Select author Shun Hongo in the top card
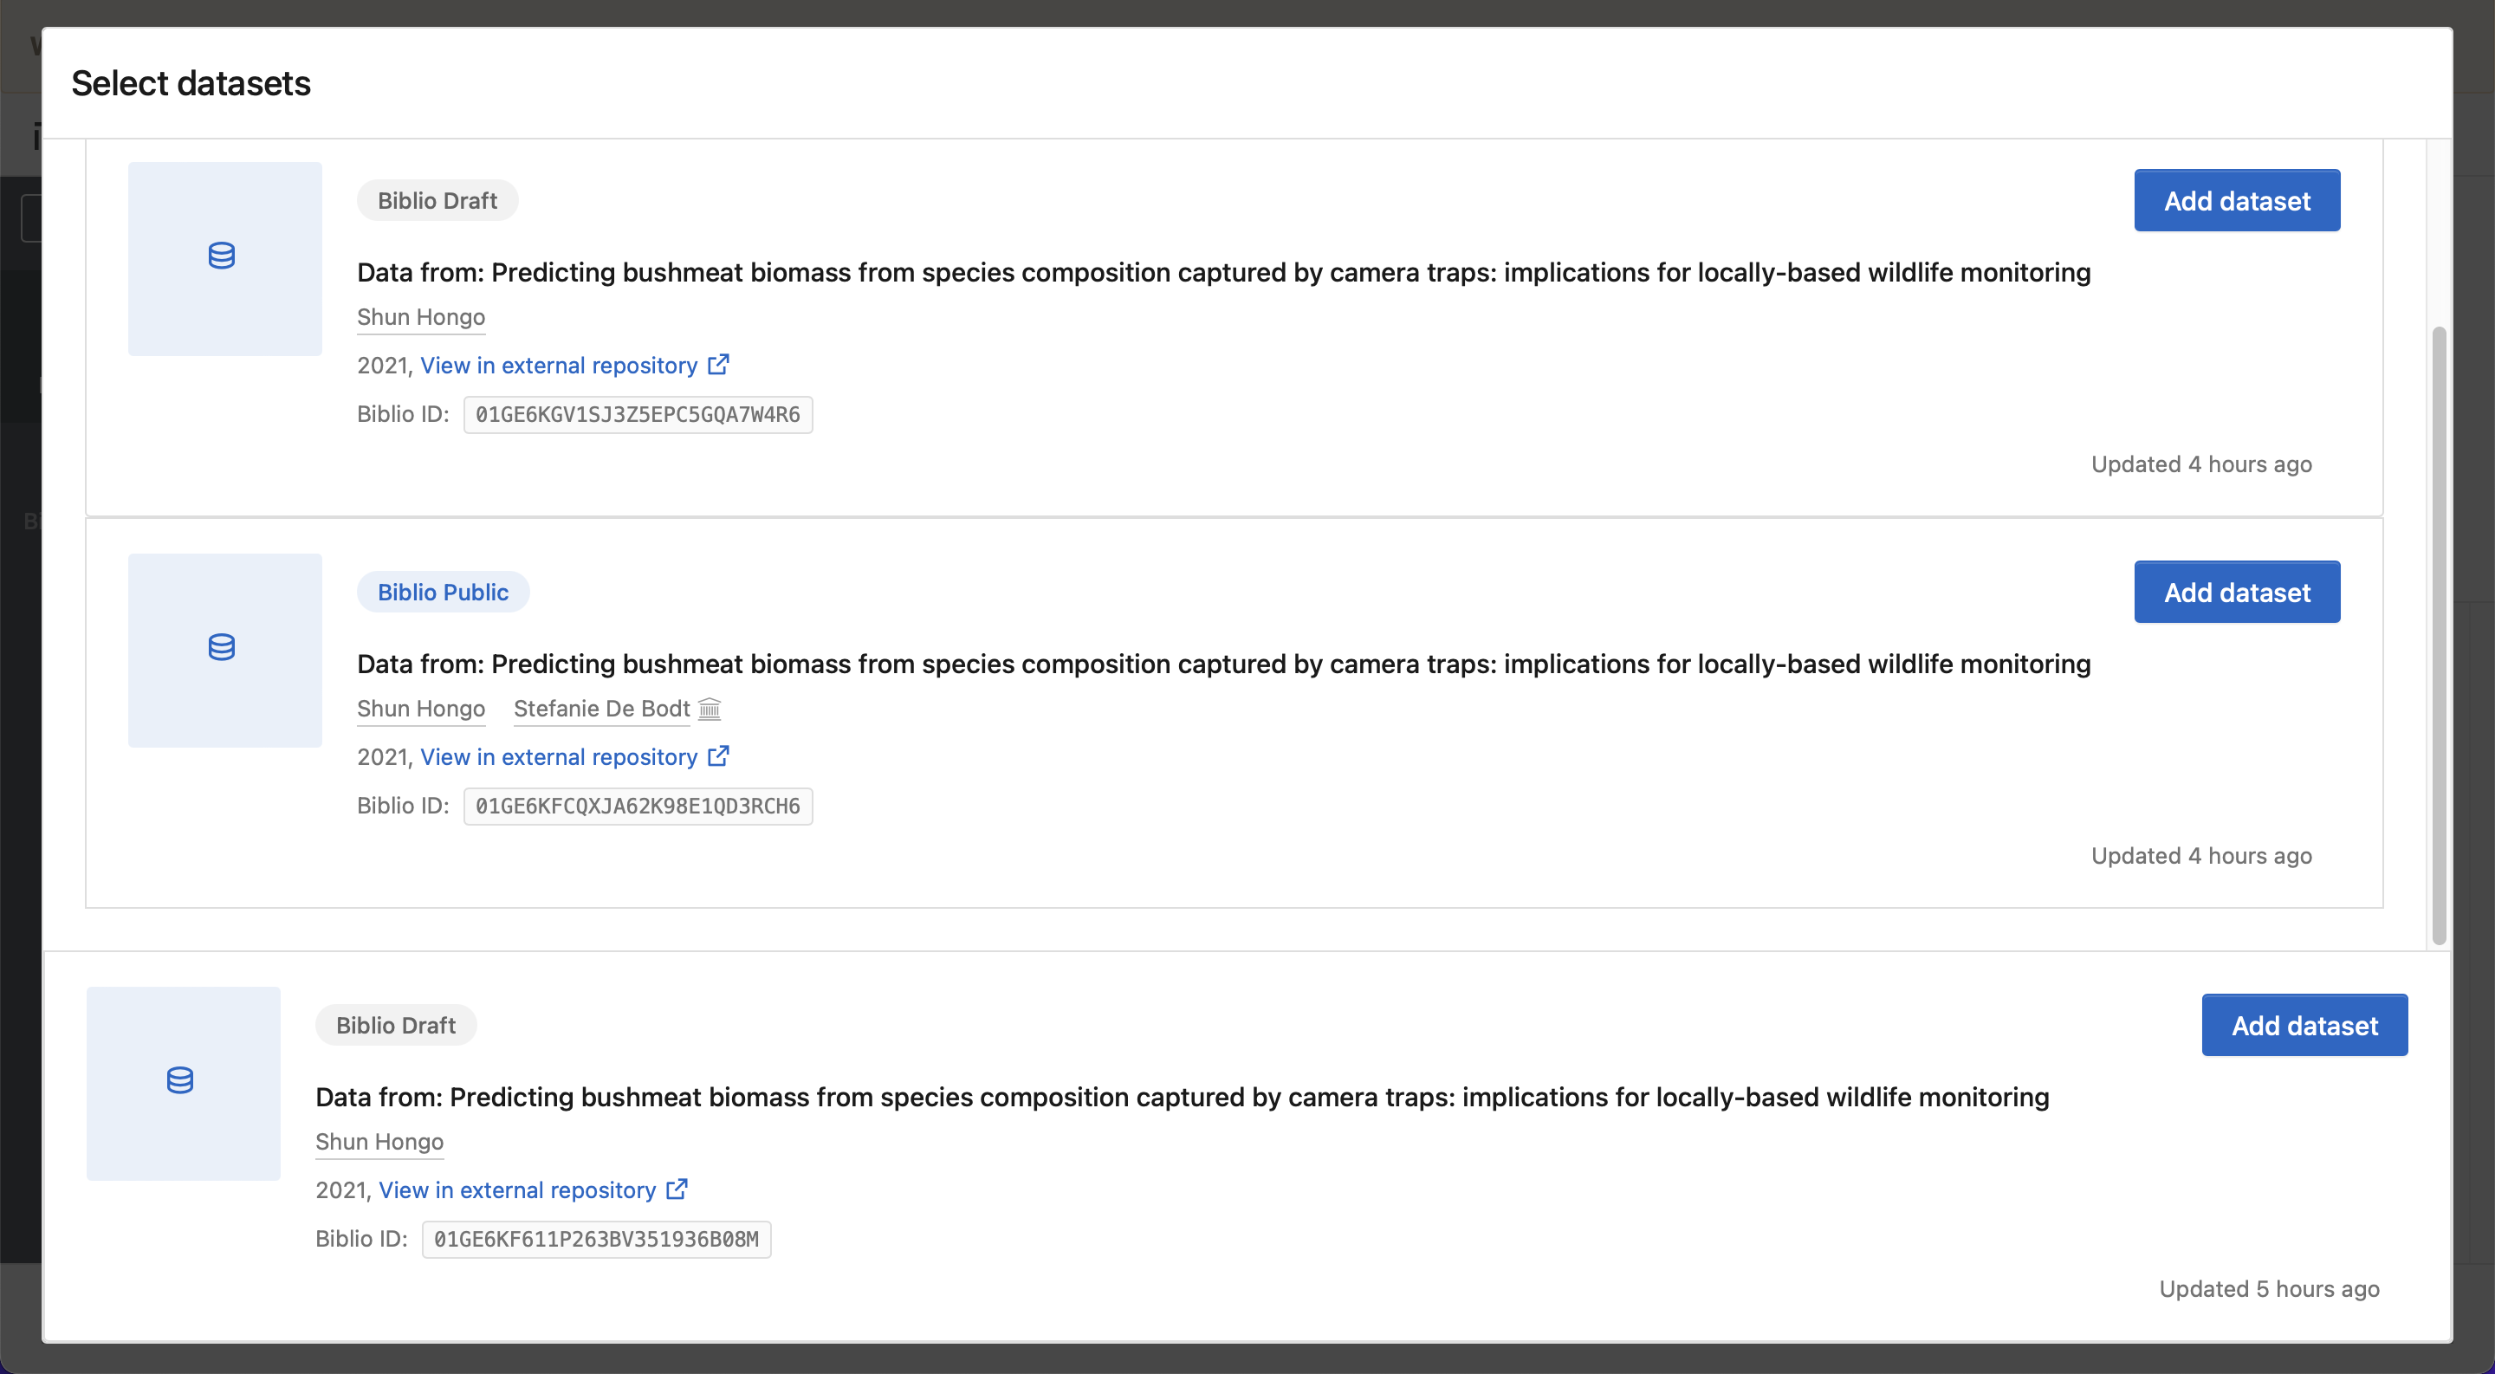 click(x=420, y=316)
